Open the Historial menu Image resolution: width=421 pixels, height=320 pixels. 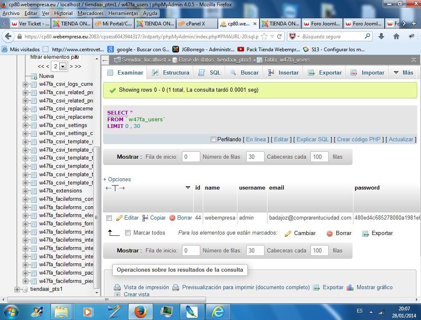(x=63, y=13)
